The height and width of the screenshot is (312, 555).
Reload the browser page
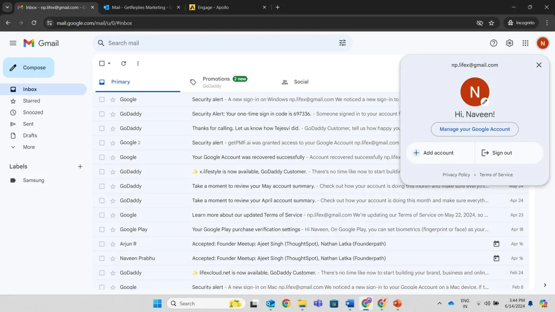click(34, 23)
